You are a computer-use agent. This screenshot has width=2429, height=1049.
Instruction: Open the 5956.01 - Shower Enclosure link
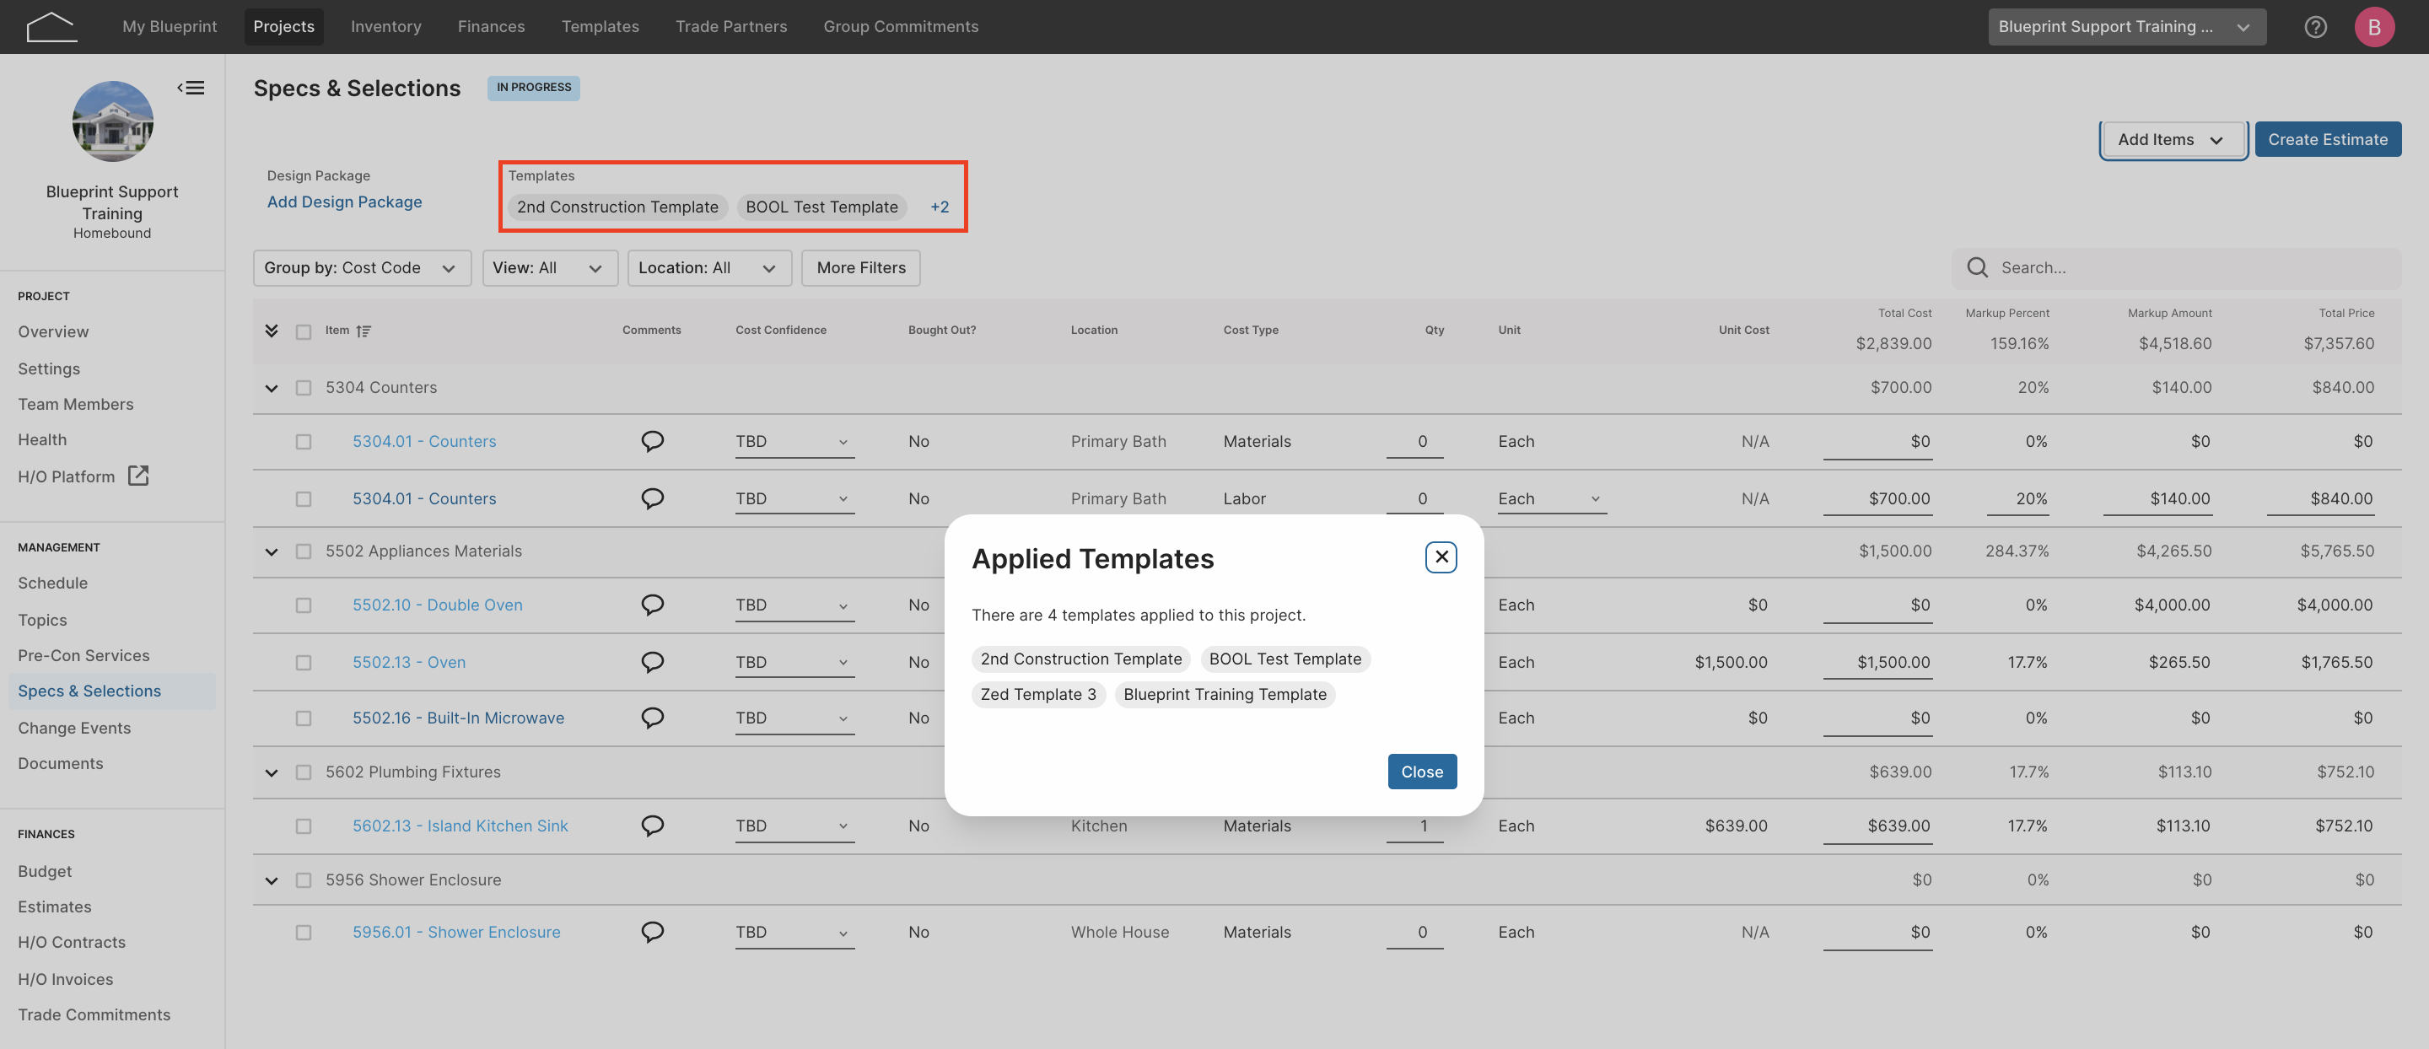[456, 932]
